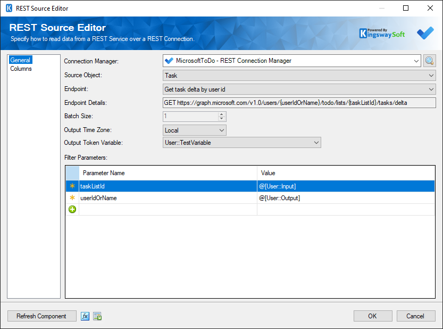Open the Output Time Zone dropdown
The width and height of the screenshot is (443, 329).
(195, 130)
